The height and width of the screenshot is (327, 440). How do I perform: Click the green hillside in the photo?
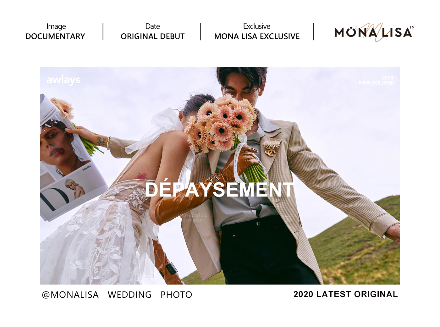[x=355, y=248]
